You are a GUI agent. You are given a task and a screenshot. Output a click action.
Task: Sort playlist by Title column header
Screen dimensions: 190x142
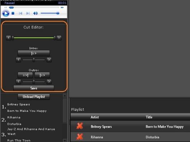tap(149, 117)
